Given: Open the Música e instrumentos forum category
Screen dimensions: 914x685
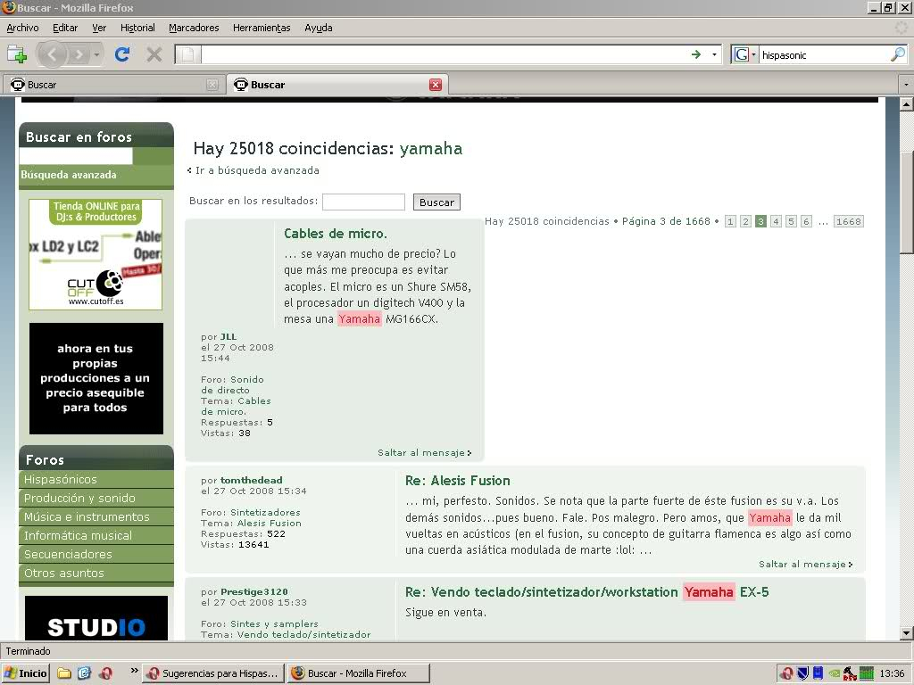Looking at the screenshot, I should [x=96, y=516].
